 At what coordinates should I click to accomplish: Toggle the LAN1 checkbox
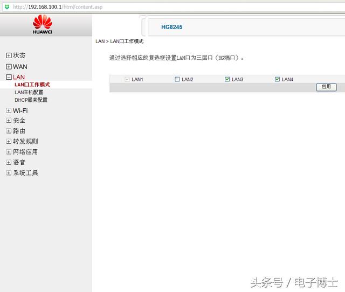pos(127,79)
